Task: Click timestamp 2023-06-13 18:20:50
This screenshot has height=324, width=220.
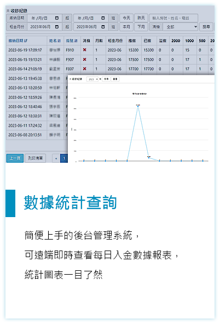Action: click(25, 88)
